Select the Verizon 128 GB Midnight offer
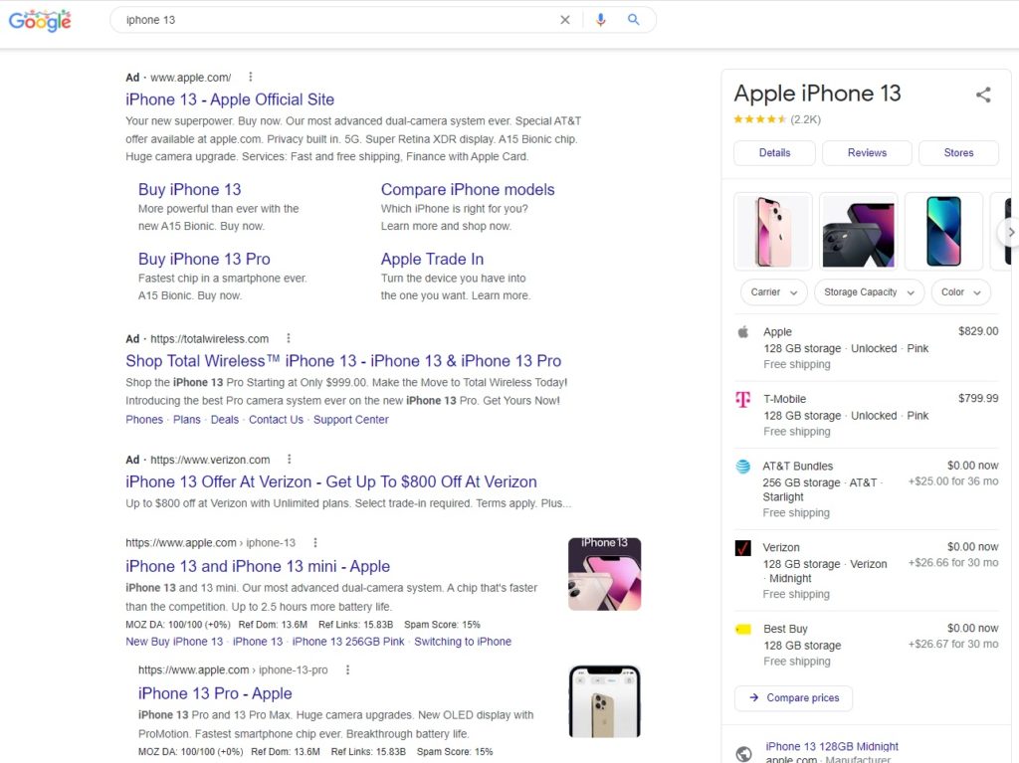The height and width of the screenshot is (763, 1019). (x=867, y=571)
